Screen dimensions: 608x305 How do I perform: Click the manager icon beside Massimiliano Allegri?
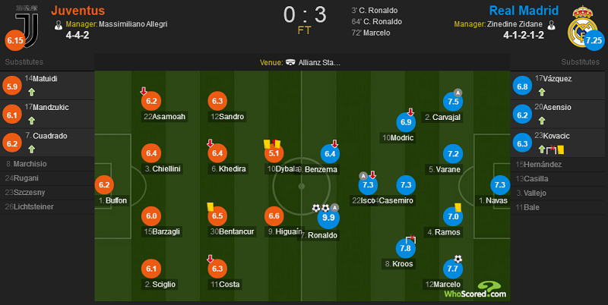click(x=59, y=25)
